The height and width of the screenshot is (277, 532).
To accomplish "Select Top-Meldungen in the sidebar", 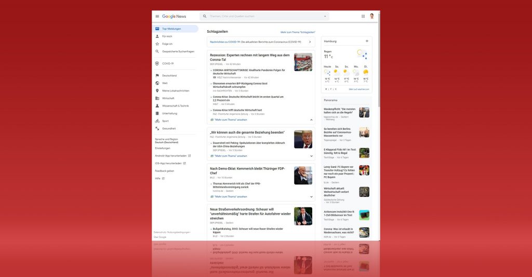I will (x=175, y=29).
